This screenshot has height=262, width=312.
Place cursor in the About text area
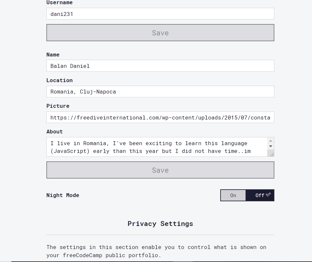point(157,147)
